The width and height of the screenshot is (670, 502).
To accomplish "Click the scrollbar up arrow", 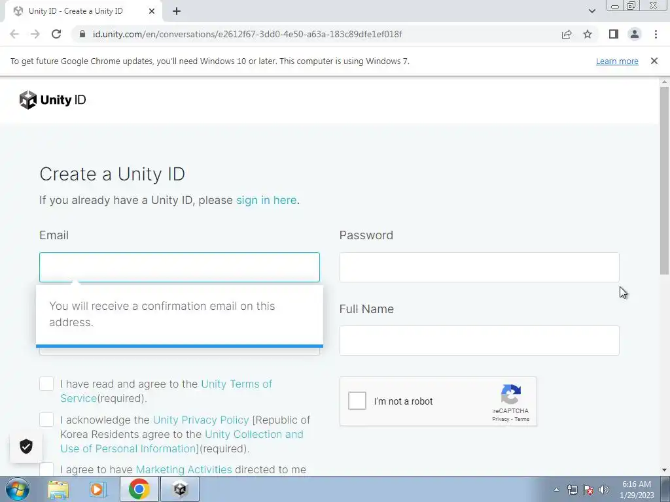I will pyautogui.click(x=664, y=82).
